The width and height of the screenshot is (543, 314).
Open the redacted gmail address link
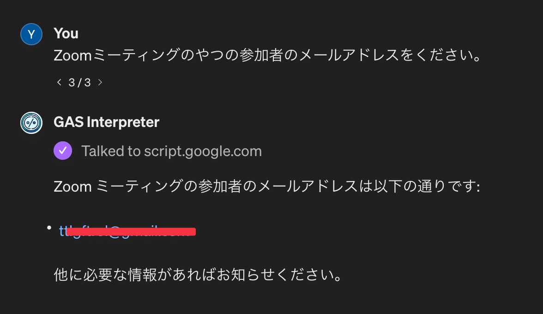pyautogui.click(x=125, y=231)
